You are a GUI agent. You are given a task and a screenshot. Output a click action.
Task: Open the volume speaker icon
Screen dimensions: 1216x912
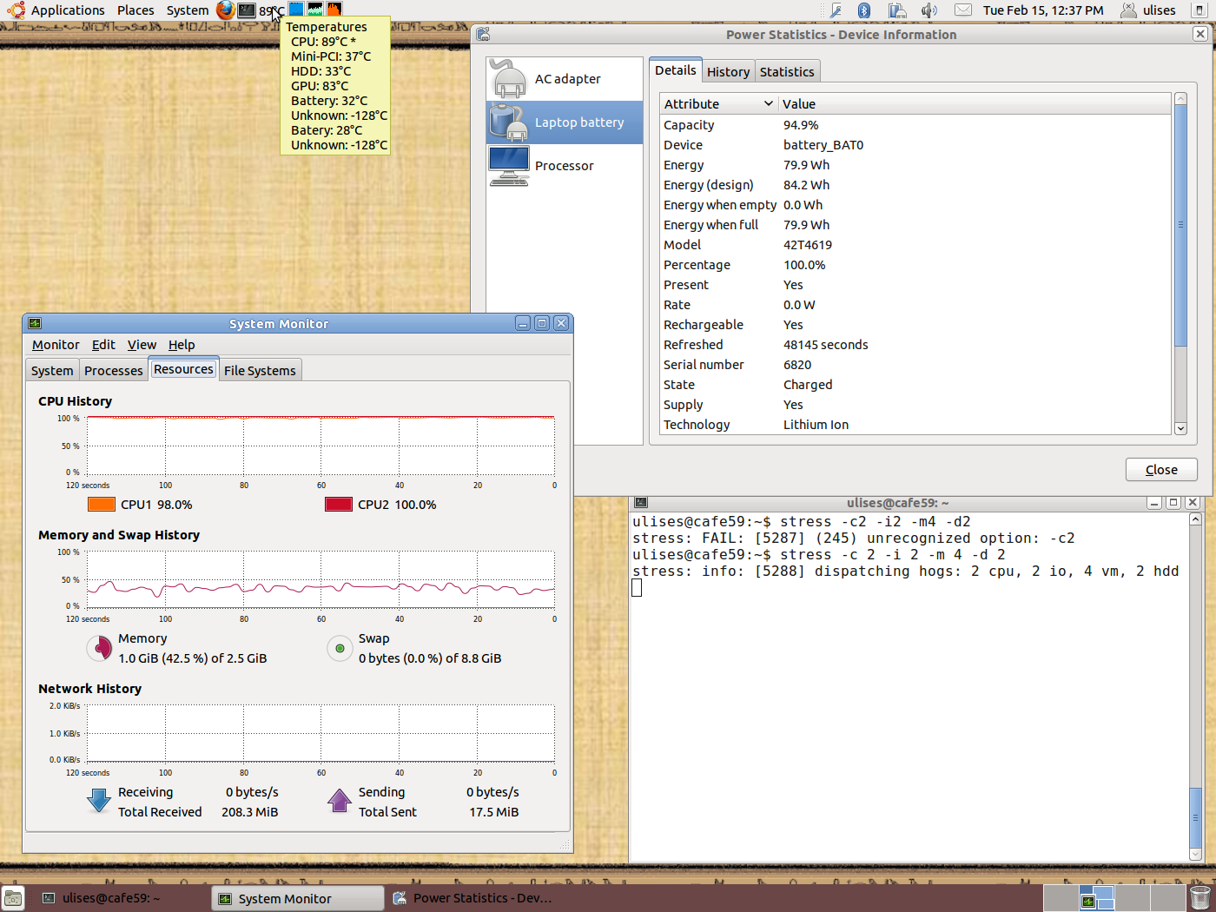pos(929,10)
